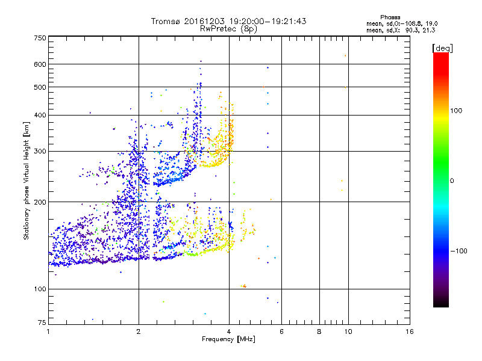The width and height of the screenshot is (482, 361).
Task: Click the orange data point near 100 km
Action: pos(245,286)
